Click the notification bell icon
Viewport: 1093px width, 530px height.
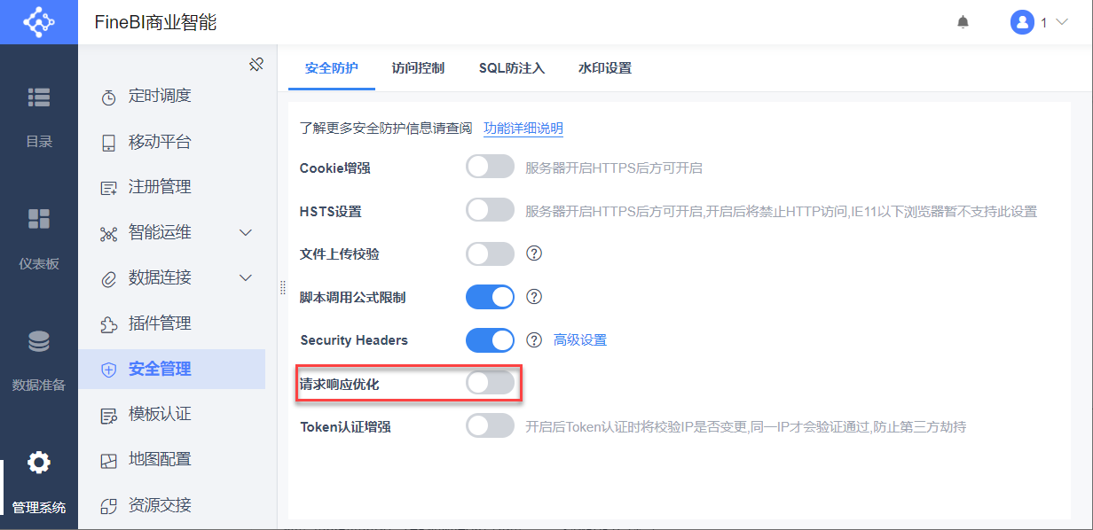coord(963,22)
